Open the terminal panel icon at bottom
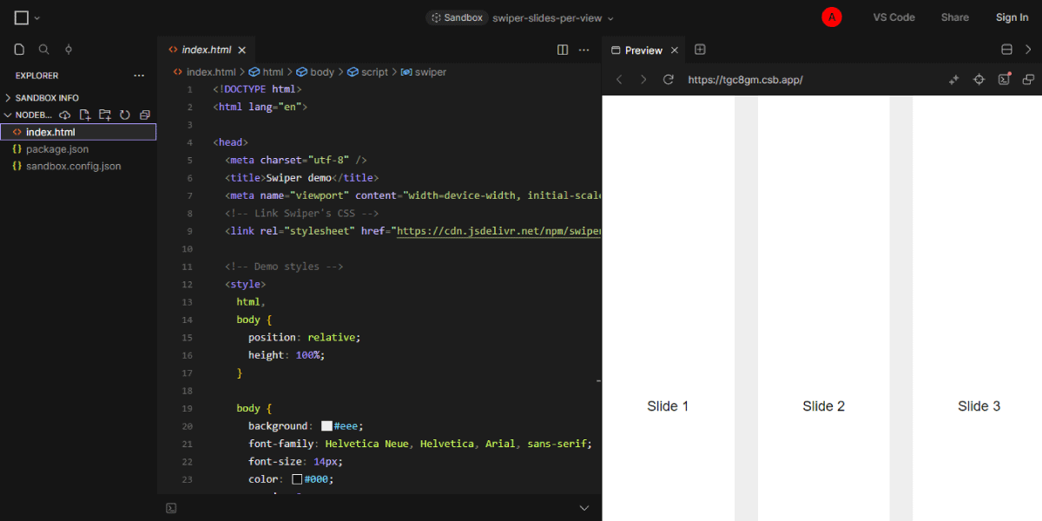The width and height of the screenshot is (1042, 521). point(172,508)
